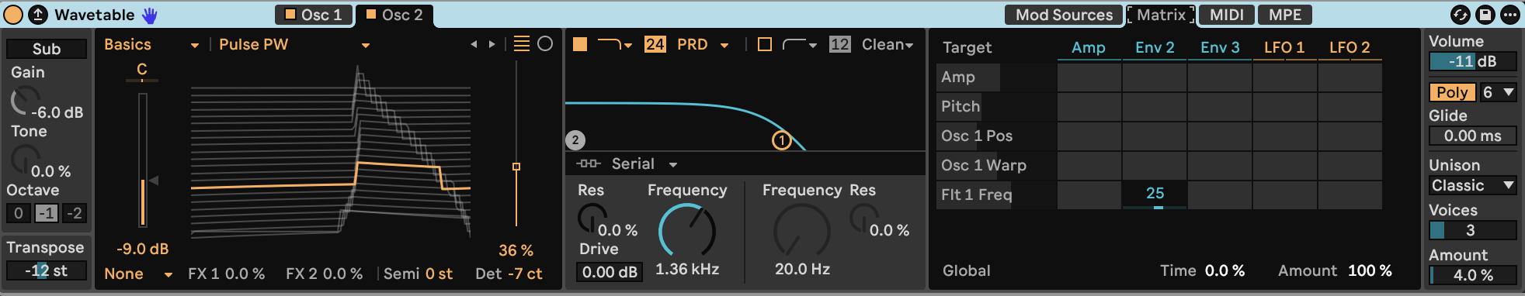Open the PRD filter circuit dropdown

point(703,44)
